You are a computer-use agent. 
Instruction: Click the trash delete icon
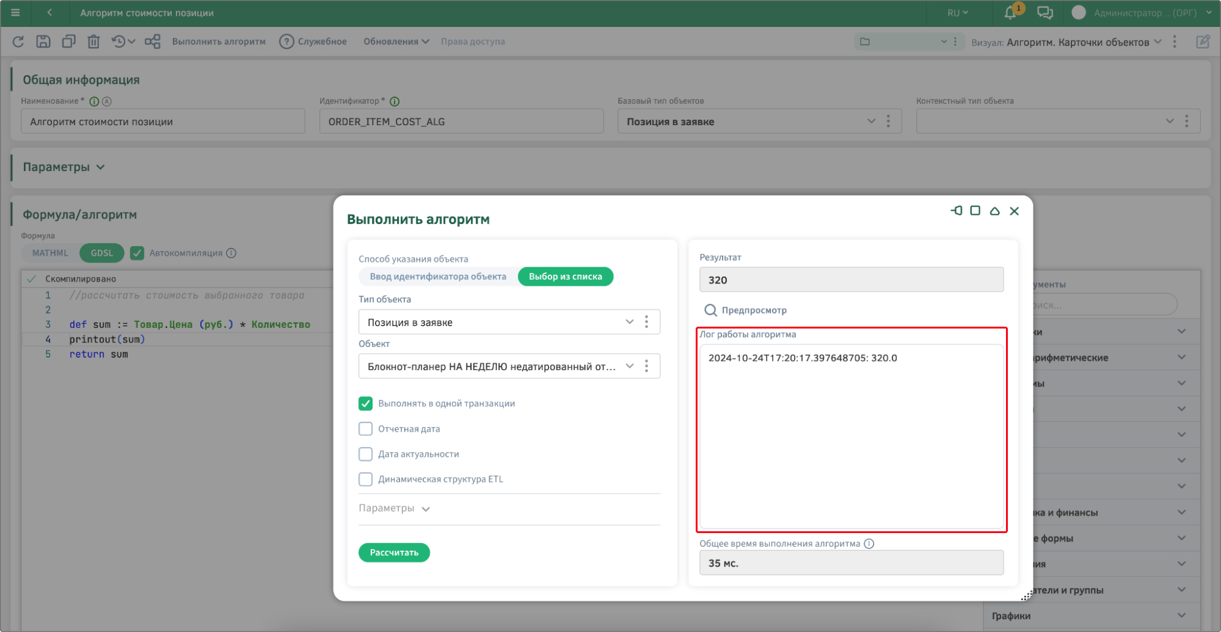93,42
